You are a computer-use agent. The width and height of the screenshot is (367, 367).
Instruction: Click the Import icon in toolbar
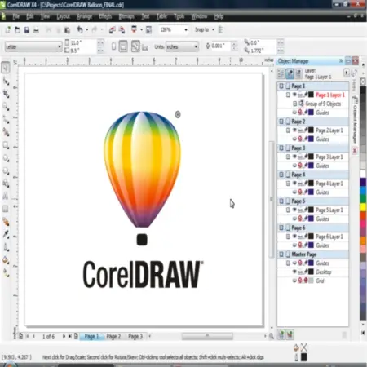point(112,30)
